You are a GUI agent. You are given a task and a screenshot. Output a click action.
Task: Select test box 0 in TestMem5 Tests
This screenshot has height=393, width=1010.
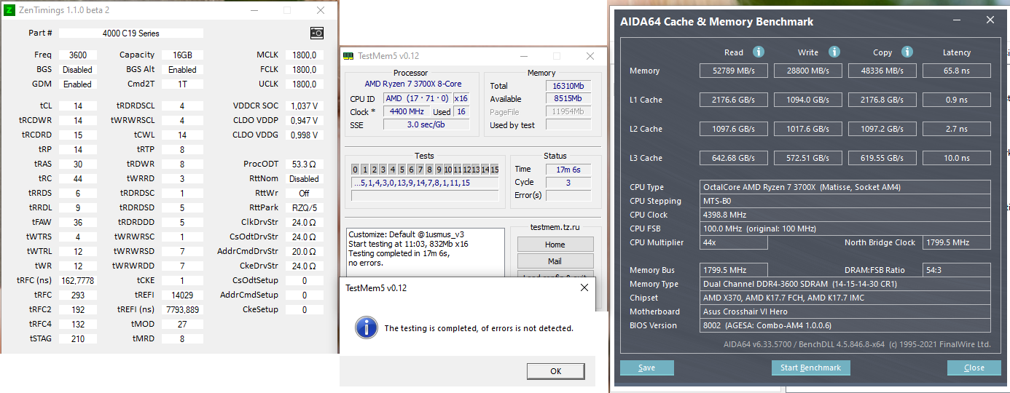point(356,170)
